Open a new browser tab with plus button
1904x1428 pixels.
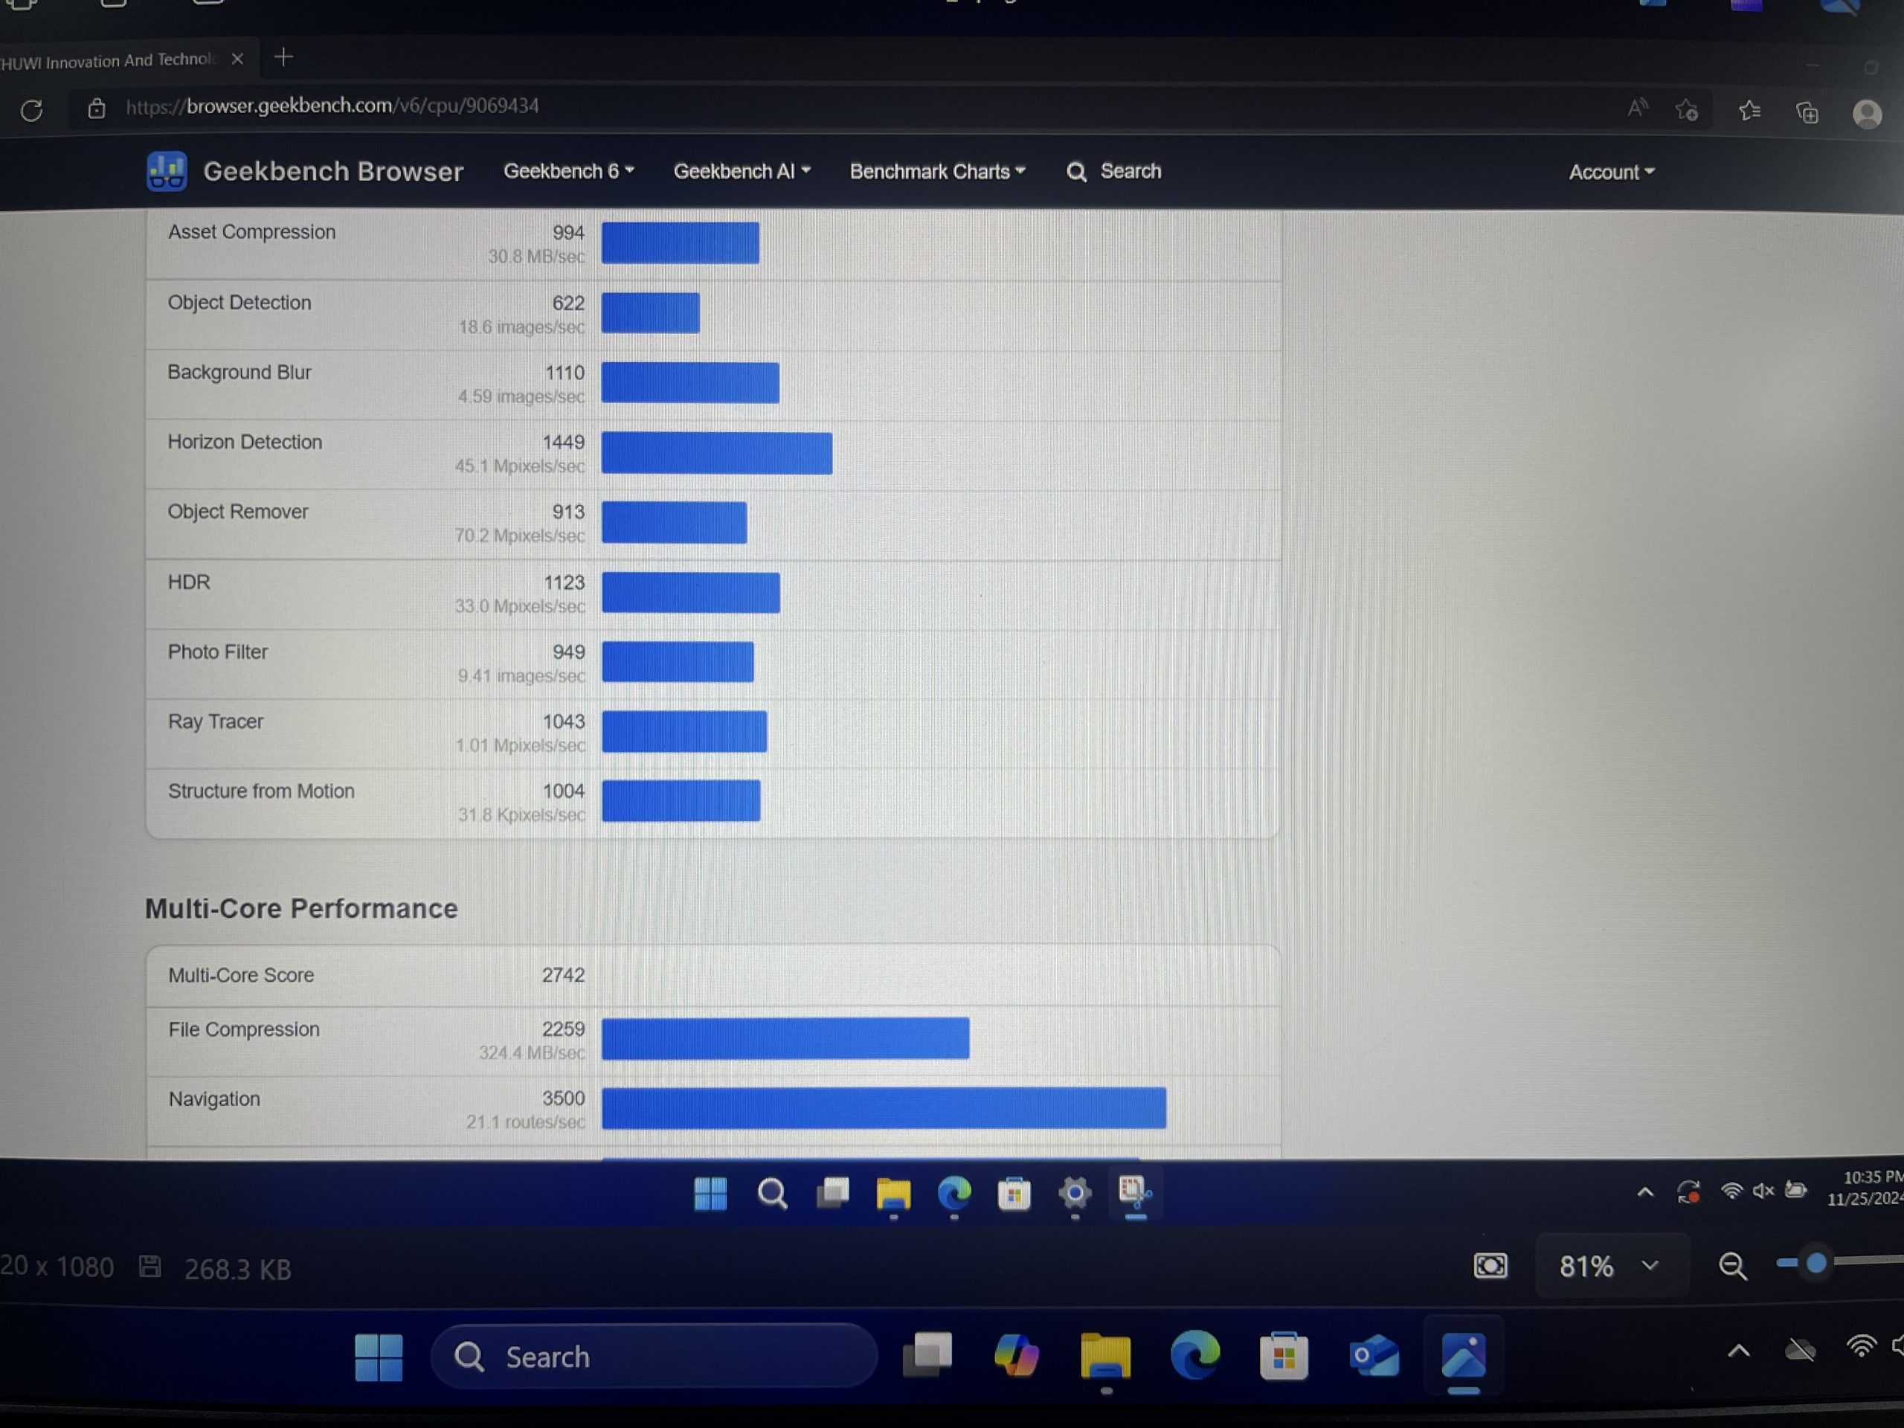pyautogui.click(x=283, y=58)
